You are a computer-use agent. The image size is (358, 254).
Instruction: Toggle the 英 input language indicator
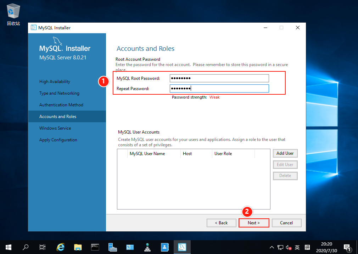298,247
